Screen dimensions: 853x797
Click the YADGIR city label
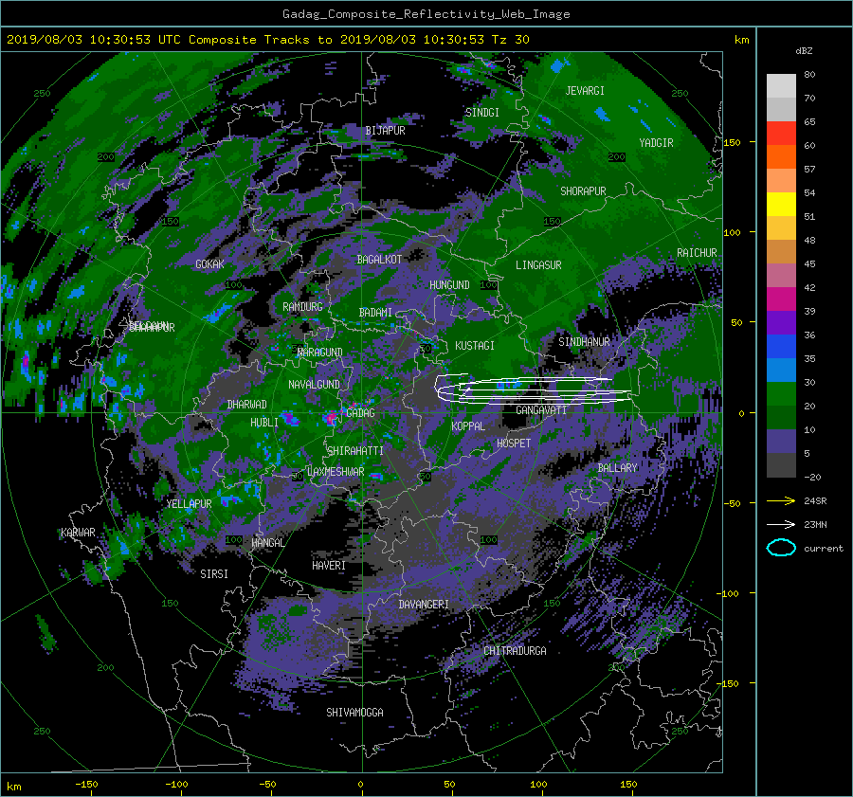point(656,143)
